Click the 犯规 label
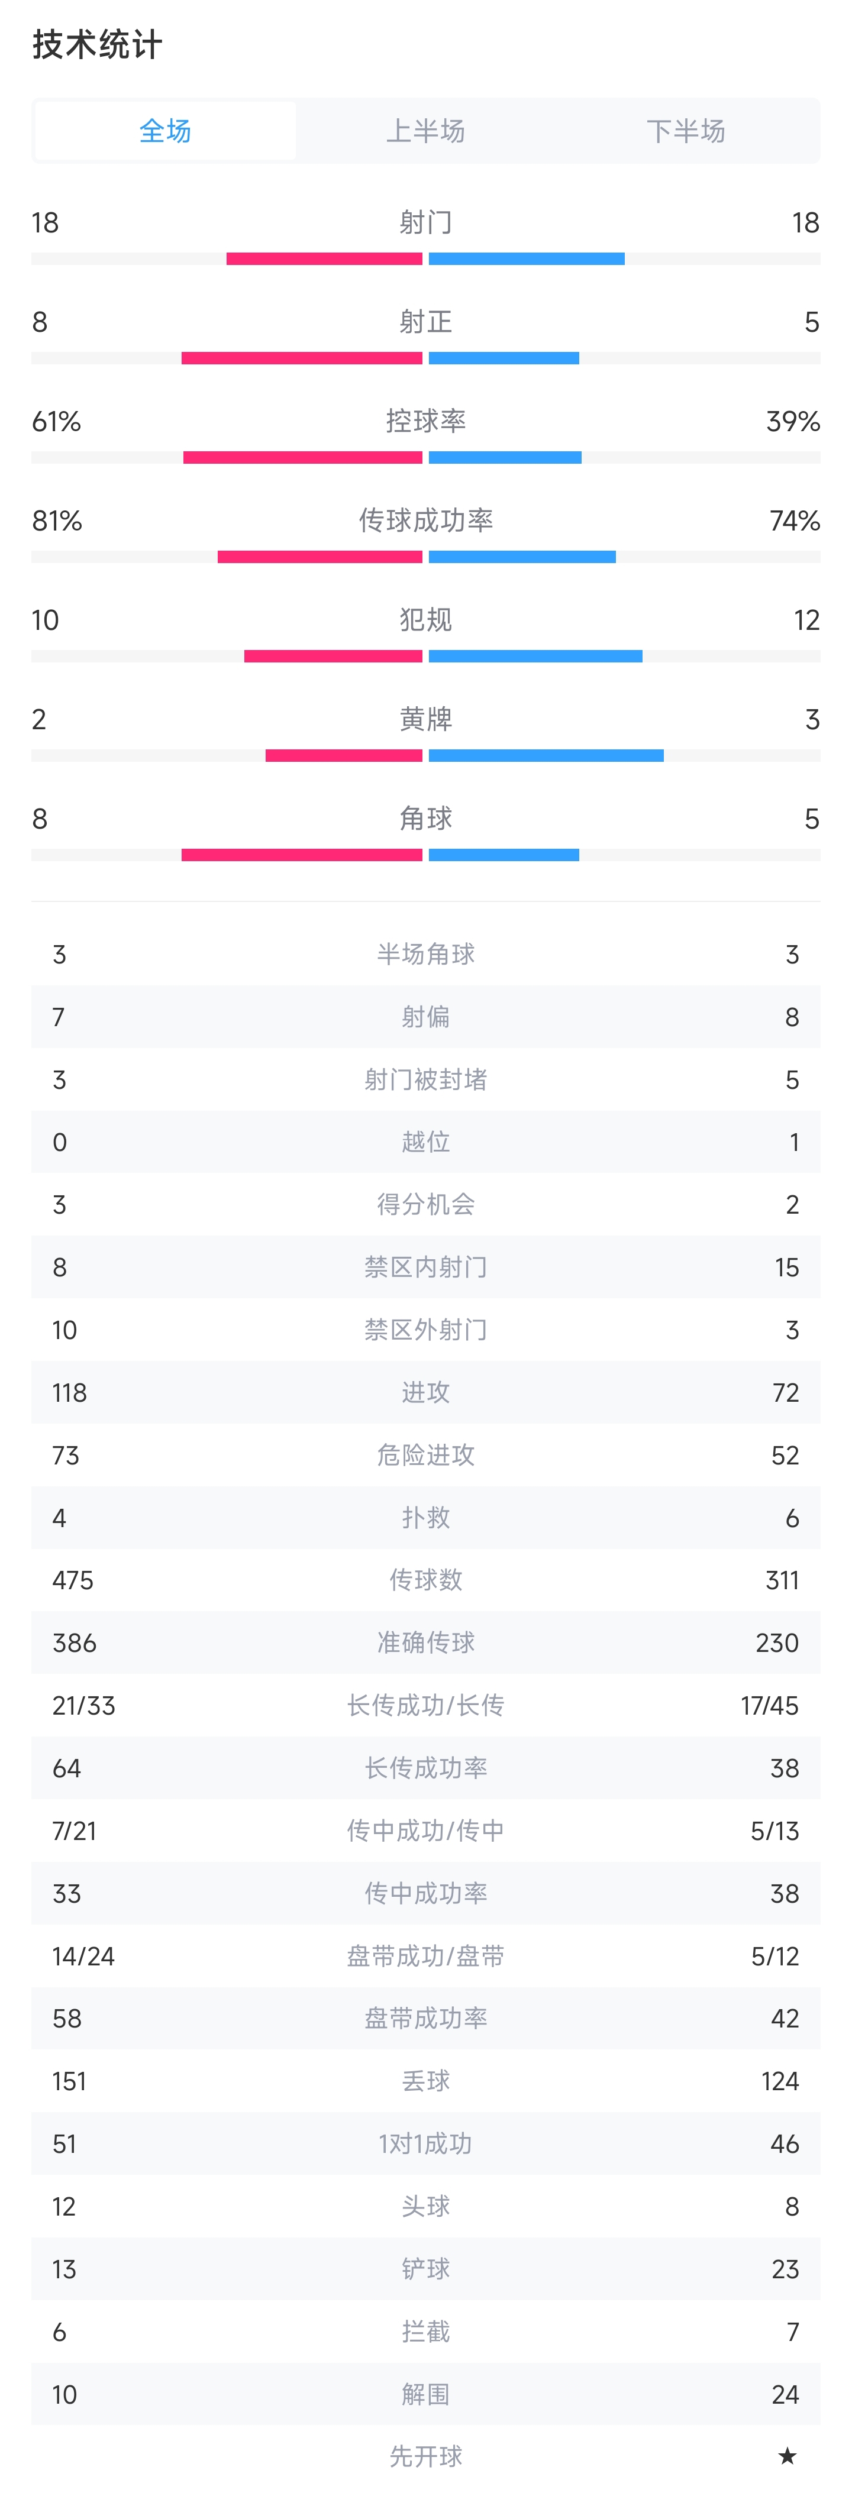 [x=425, y=620]
